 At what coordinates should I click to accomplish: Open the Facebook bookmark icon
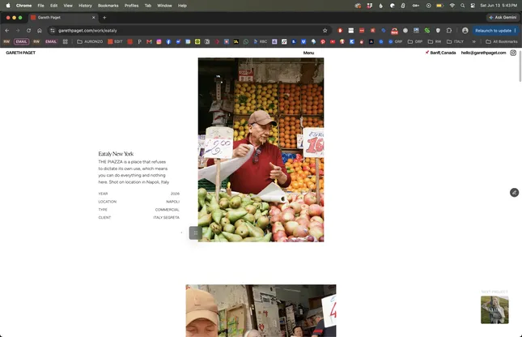pos(168,41)
